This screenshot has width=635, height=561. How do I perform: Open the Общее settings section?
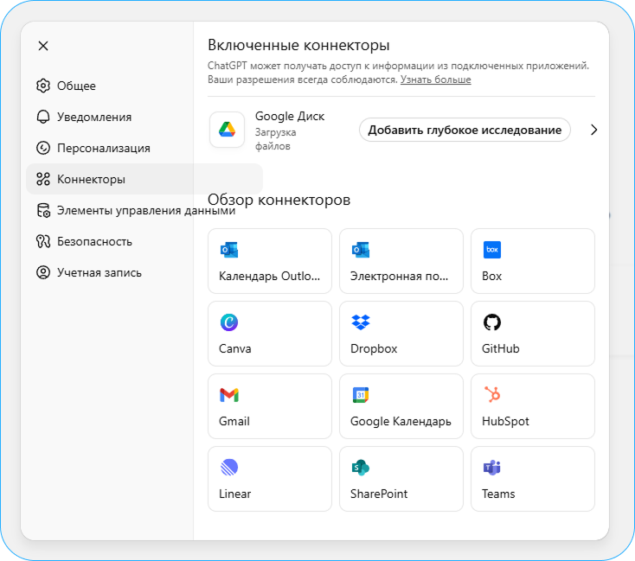[x=76, y=86]
